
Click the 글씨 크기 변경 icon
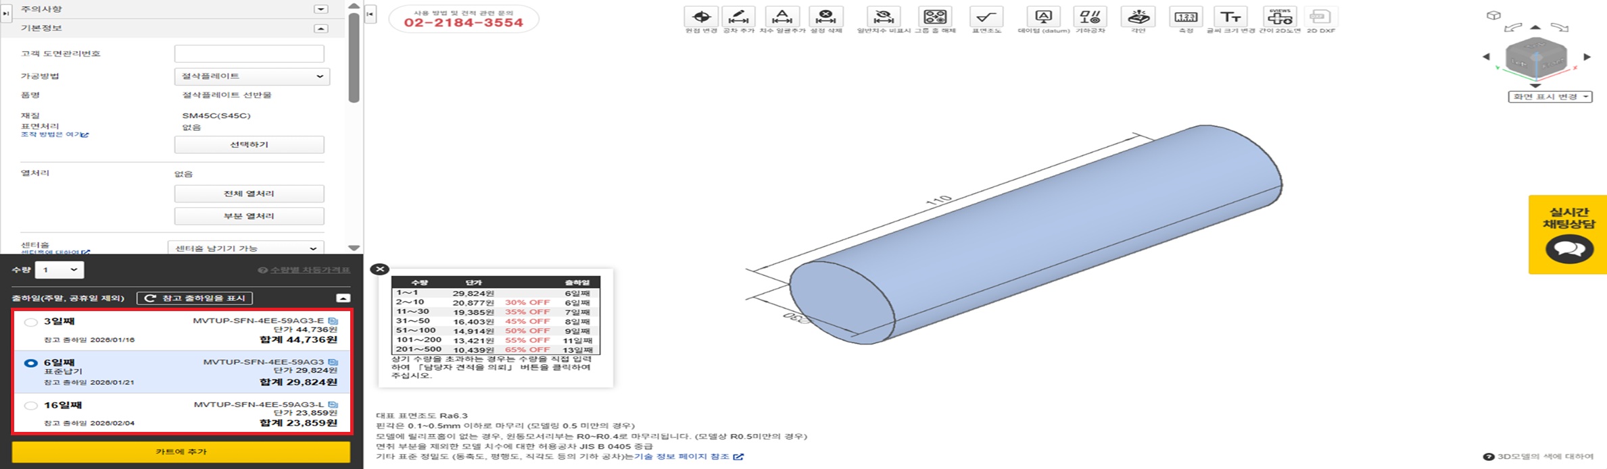pyautogui.click(x=1230, y=17)
